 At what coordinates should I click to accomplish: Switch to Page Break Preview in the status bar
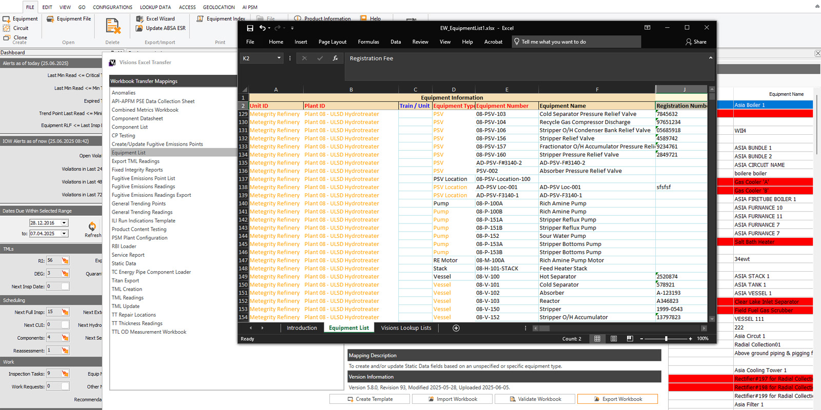pos(630,339)
